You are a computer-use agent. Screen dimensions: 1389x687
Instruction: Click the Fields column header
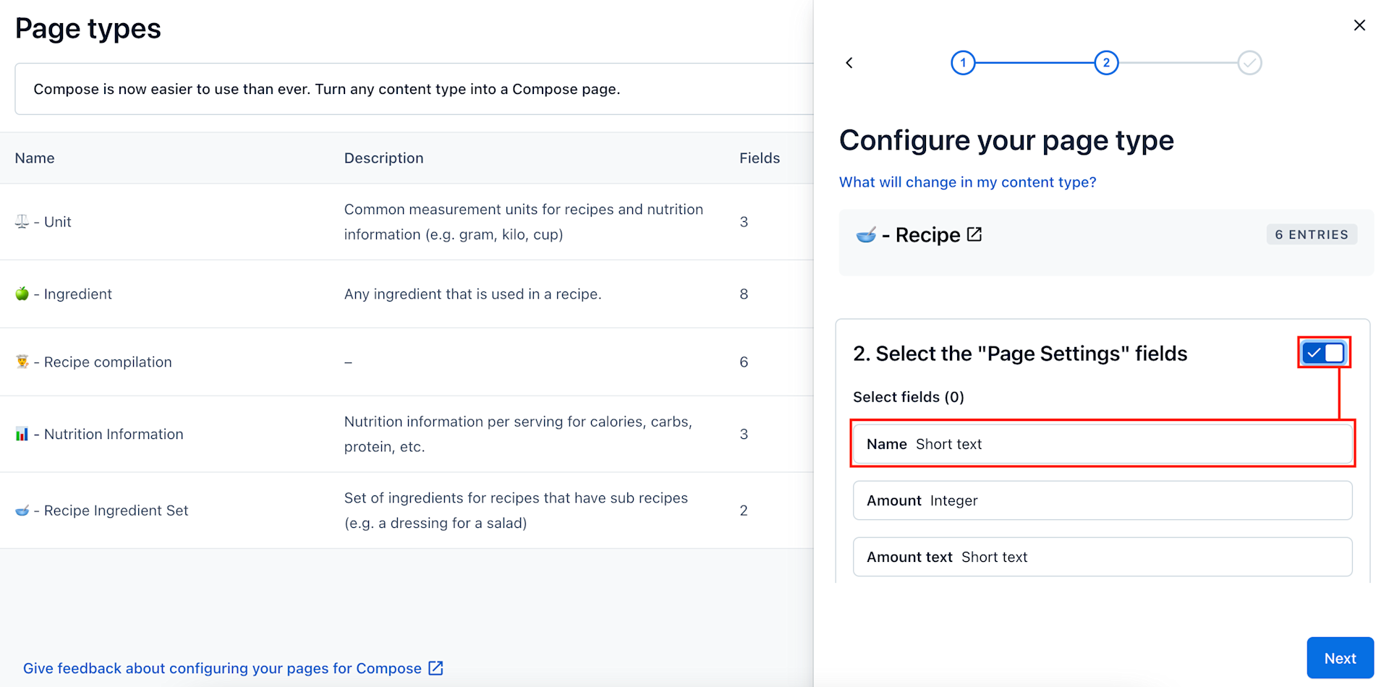(x=760, y=158)
